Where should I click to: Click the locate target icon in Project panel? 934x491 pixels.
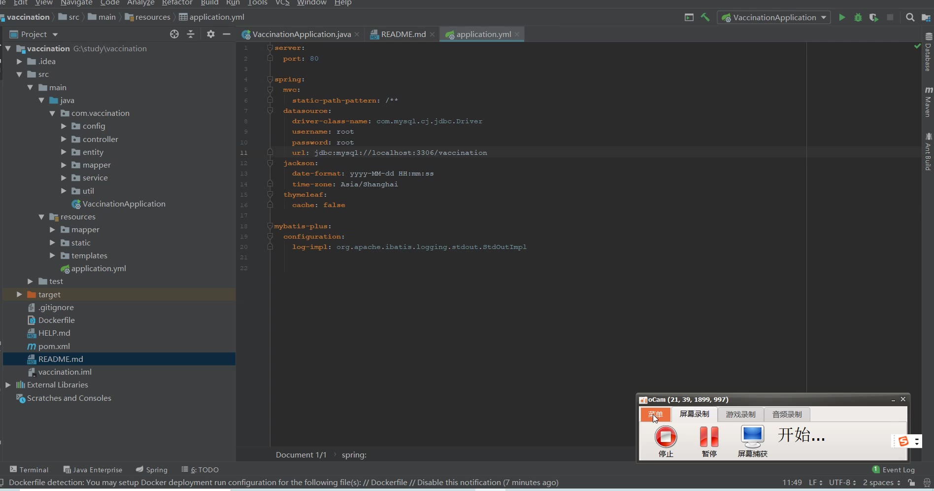pyautogui.click(x=174, y=34)
